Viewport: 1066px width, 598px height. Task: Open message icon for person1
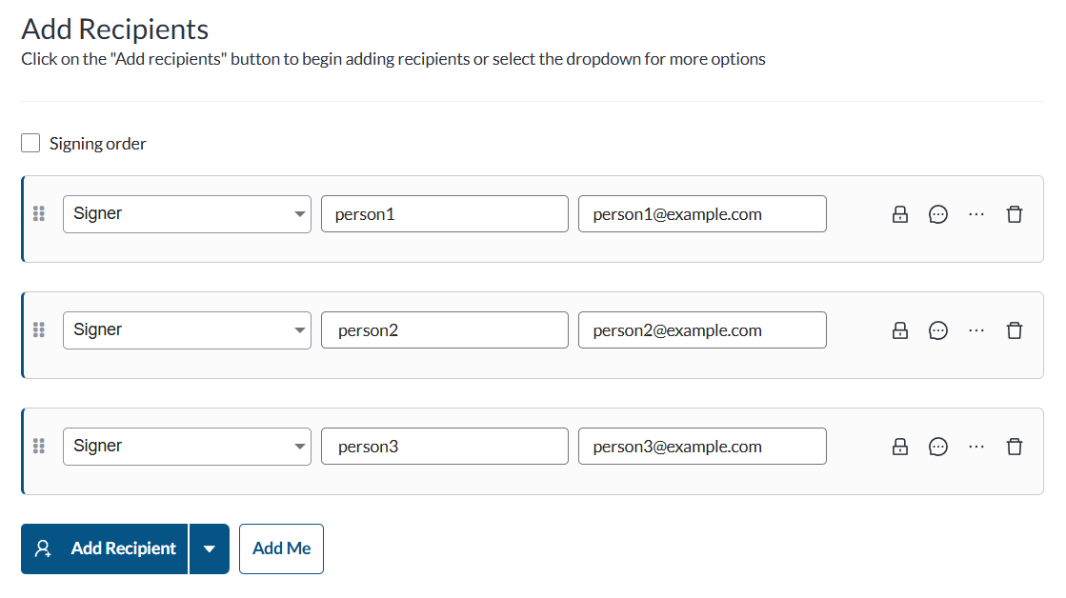tap(938, 214)
